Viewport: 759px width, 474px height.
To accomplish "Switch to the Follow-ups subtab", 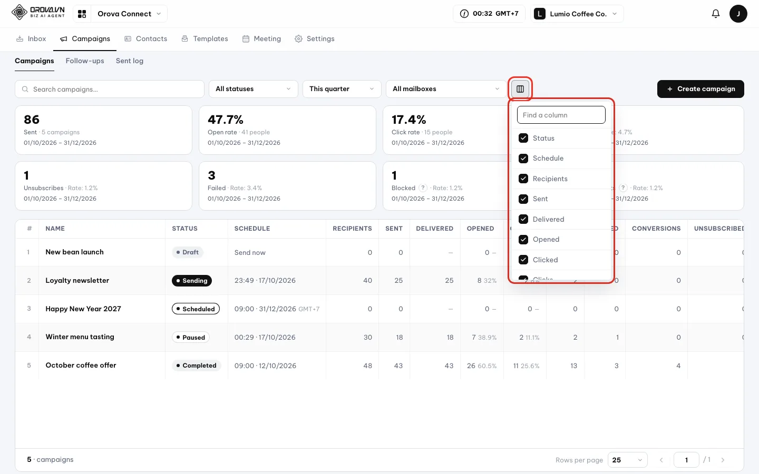I will click(x=85, y=61).
